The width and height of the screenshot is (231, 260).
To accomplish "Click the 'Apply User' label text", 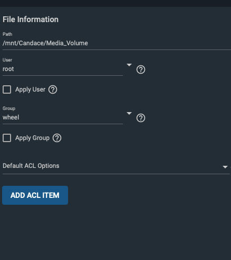I will [x=30, y=89].
